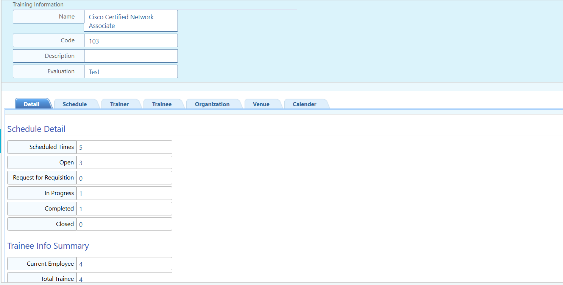Image resolution: width=563 pixels, height=285 pixels.
Task: Click the In Progress value field
Action: coord(124,193)
